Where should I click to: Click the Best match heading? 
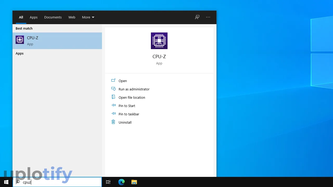point(24,28)
